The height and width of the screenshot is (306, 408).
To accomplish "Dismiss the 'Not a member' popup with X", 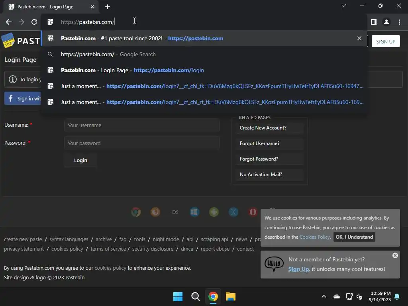I will coord(395,255).
